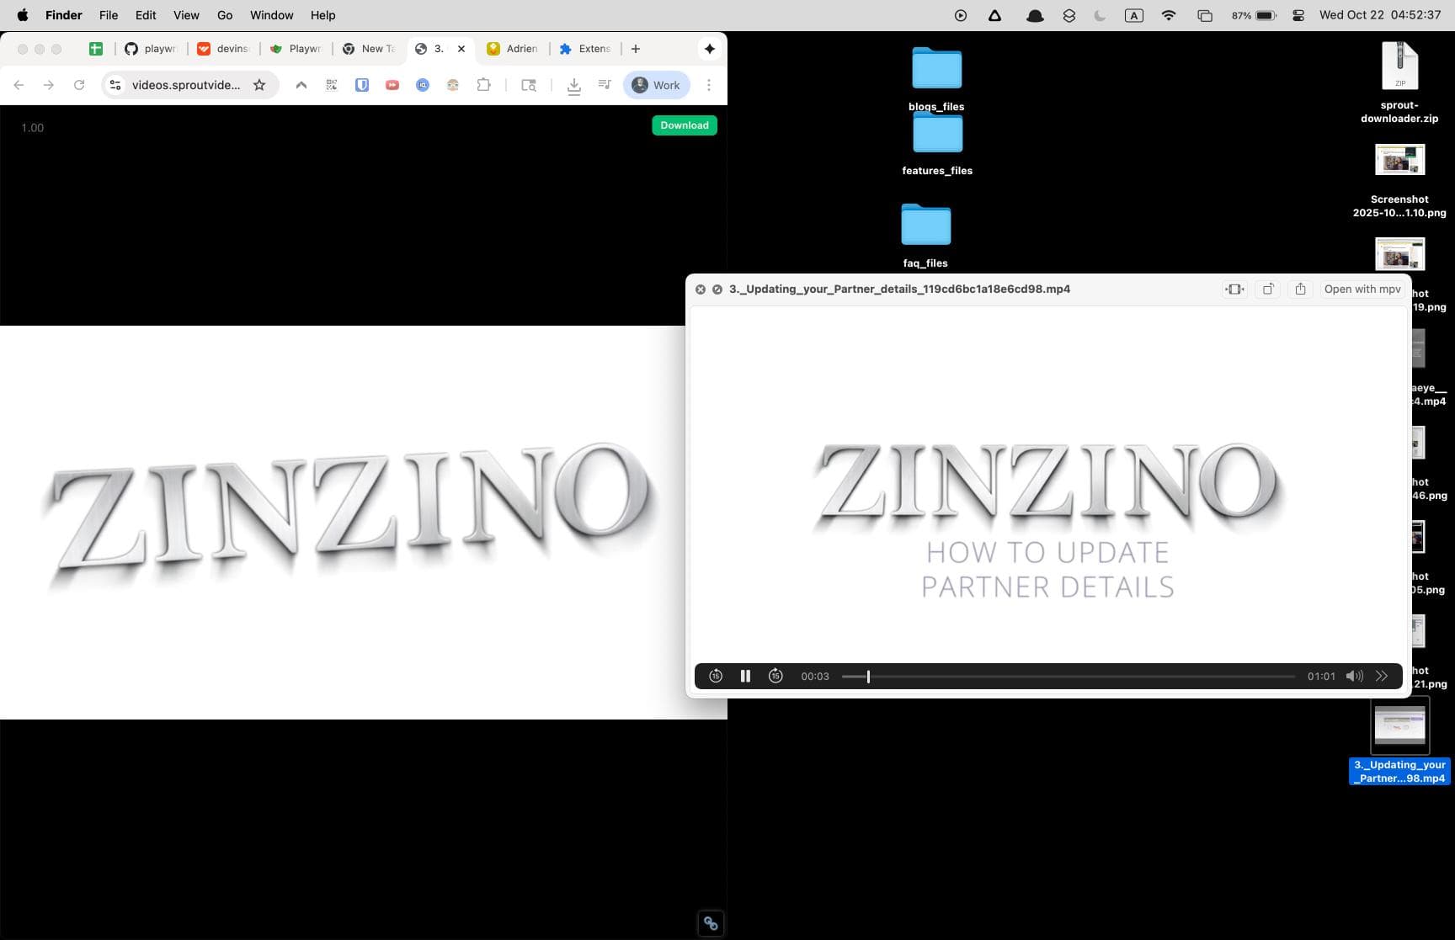The width and height of the screenshot is (1455, 940).
Task: Bookmark this page with the star icon
Action: click(x=259, y=85)
